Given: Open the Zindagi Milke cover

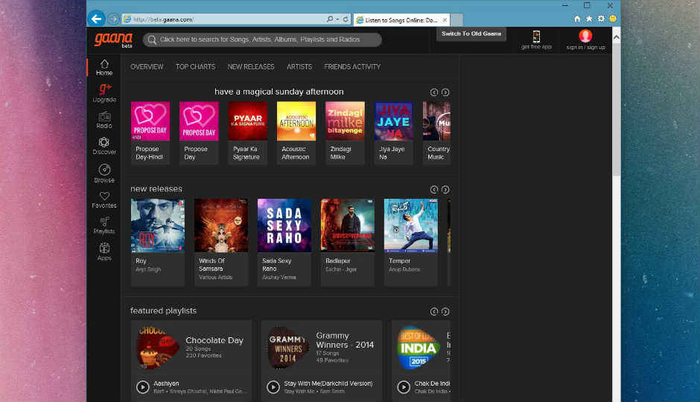Looking at the screenshot, I should [x=345, y=121].
